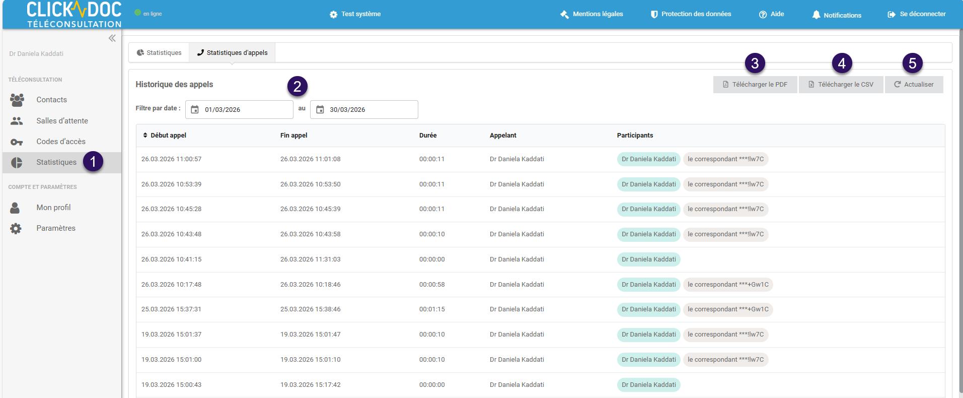Open Test système from the top bar

pyautogui.click(x=355, y=14)
